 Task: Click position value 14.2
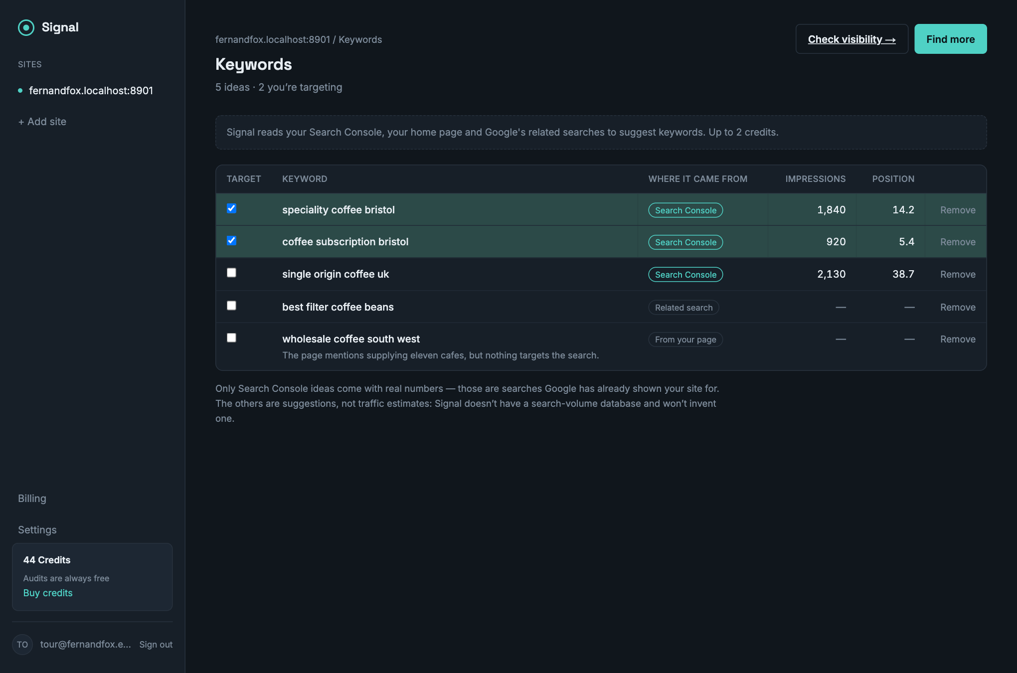[x=903, y=210]
